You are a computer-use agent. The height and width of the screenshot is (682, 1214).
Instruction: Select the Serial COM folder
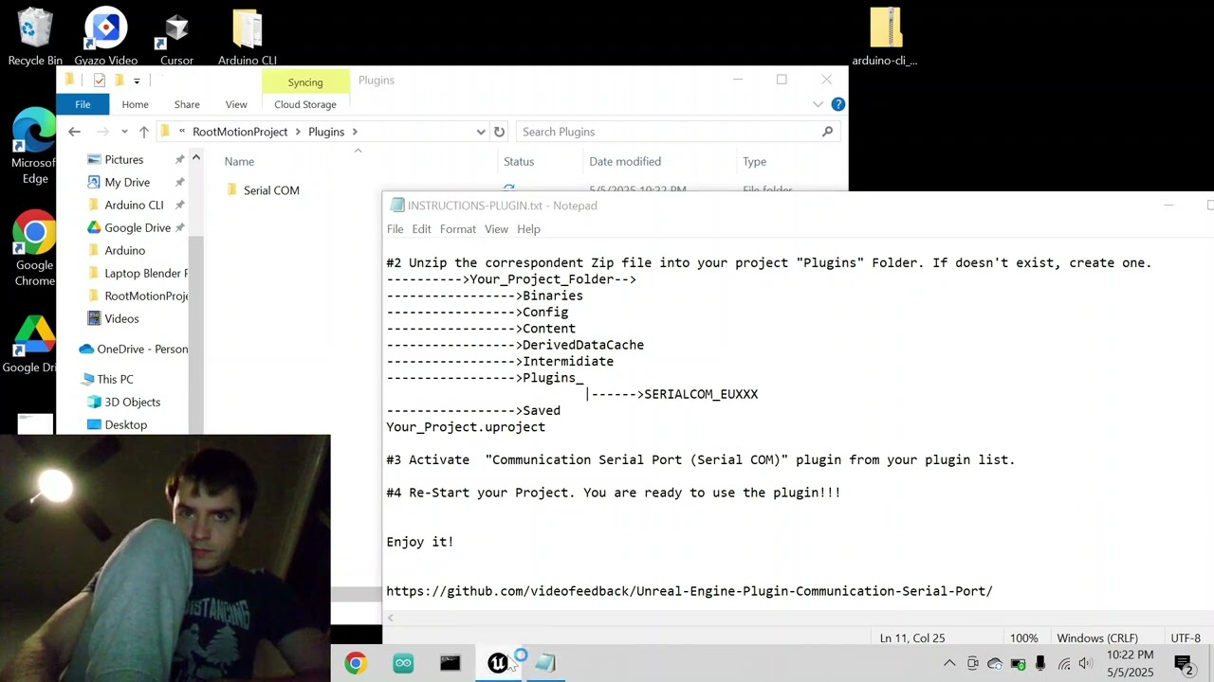[271, 190]
